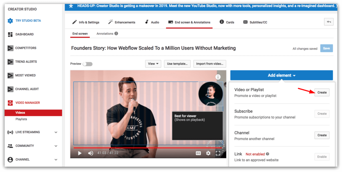This screenshot has height=172, width=342.
Task: Open the Add element dropdown
Action: click(x=282, y=75)
